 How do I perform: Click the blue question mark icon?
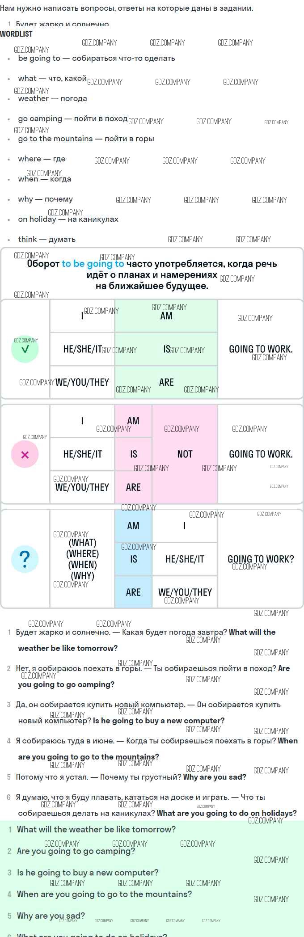[x=25, y=559]
